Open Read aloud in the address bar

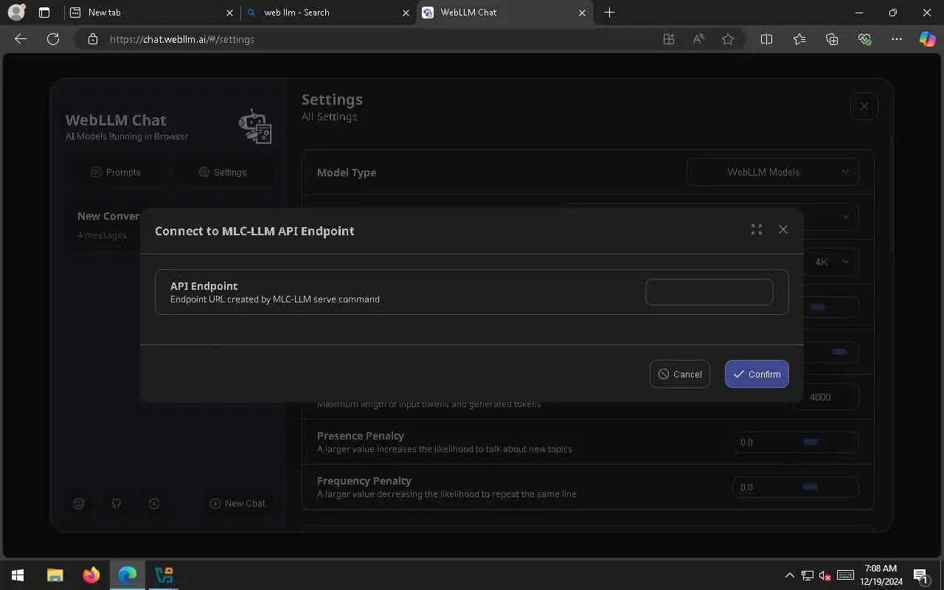[x=698, y=39]
